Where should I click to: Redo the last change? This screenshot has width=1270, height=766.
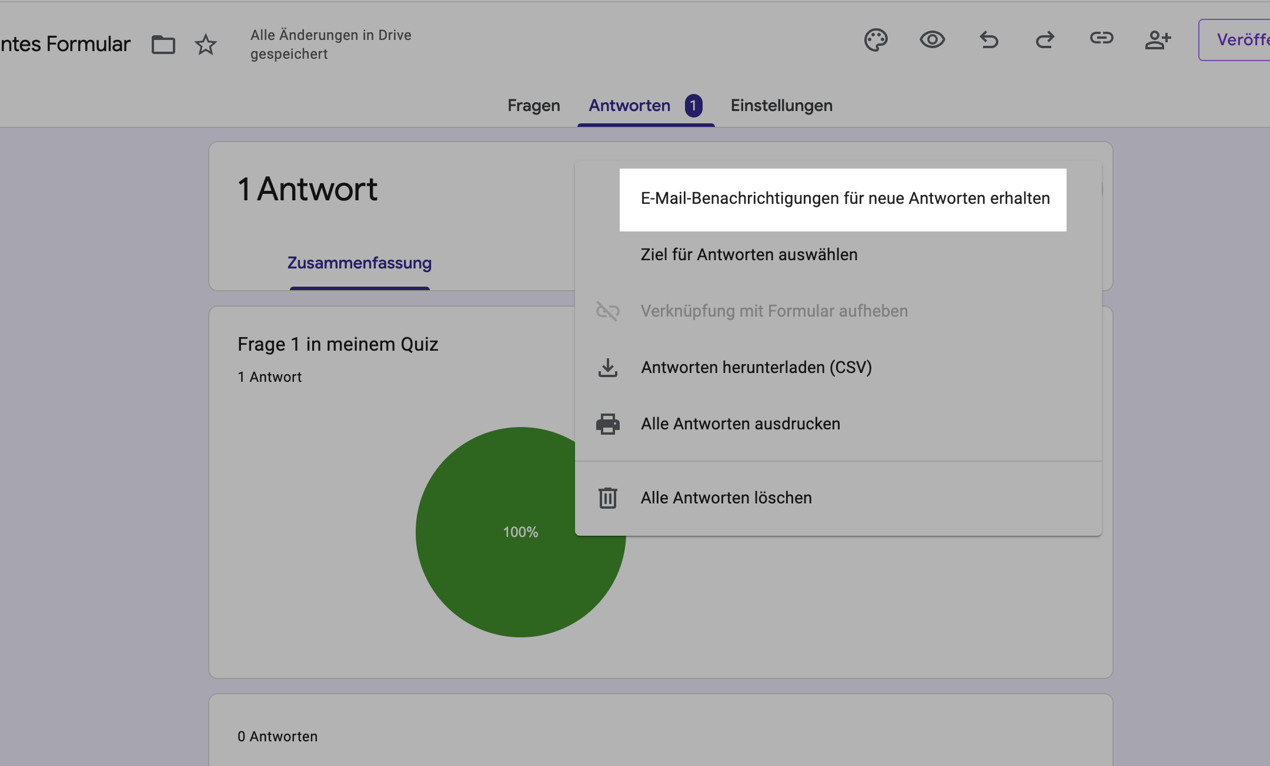[x=1045, y=40]
